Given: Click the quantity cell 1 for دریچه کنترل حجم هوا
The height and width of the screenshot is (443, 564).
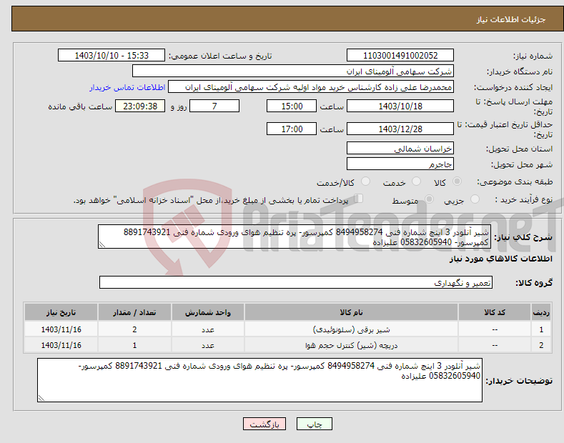Looking at the screenshot, I should point(134,345).
